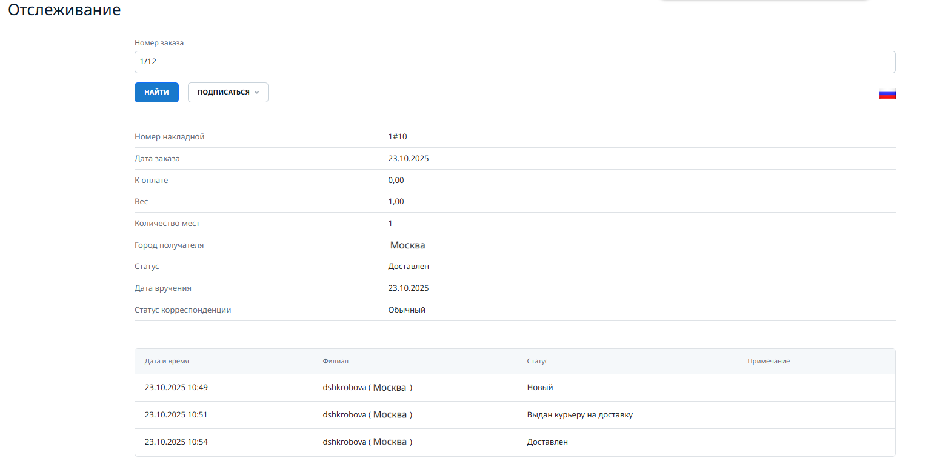Click the Примечание column header

pos(768,361)
